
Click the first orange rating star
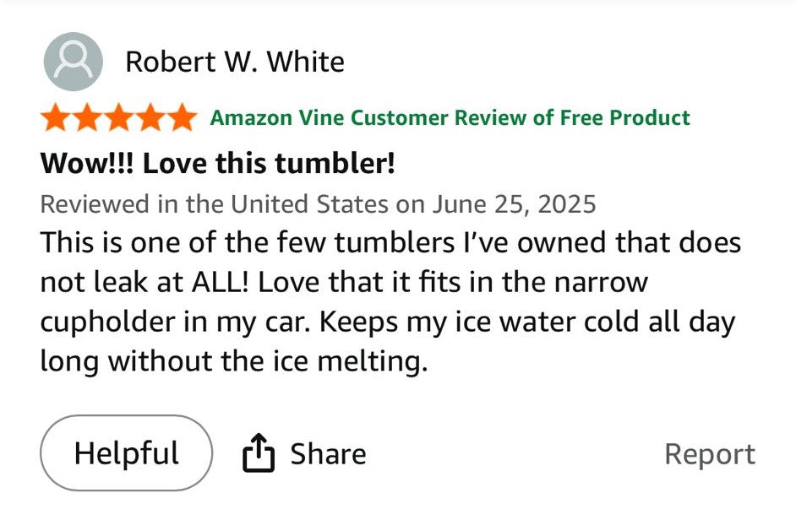[56, 117]
